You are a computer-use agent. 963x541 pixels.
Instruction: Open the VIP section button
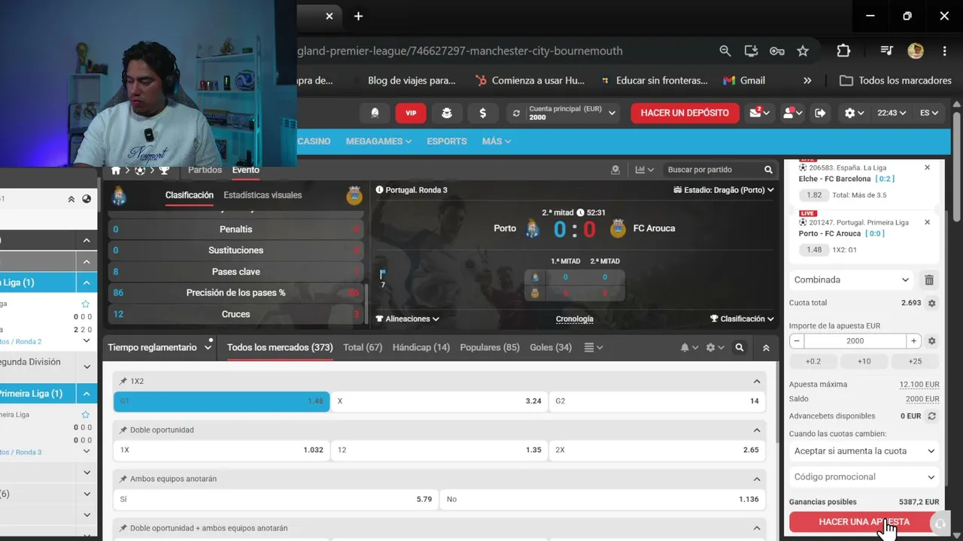[411, 113]
